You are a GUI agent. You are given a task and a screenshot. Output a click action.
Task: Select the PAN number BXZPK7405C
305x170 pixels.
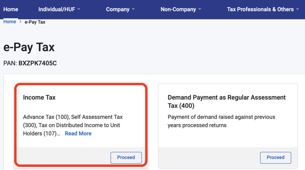click(38, 63)
